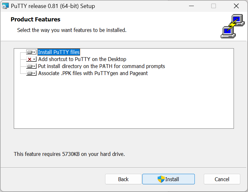Go to previous step with Back button
The height and width of the screenshot is (192, 248).
123,179
